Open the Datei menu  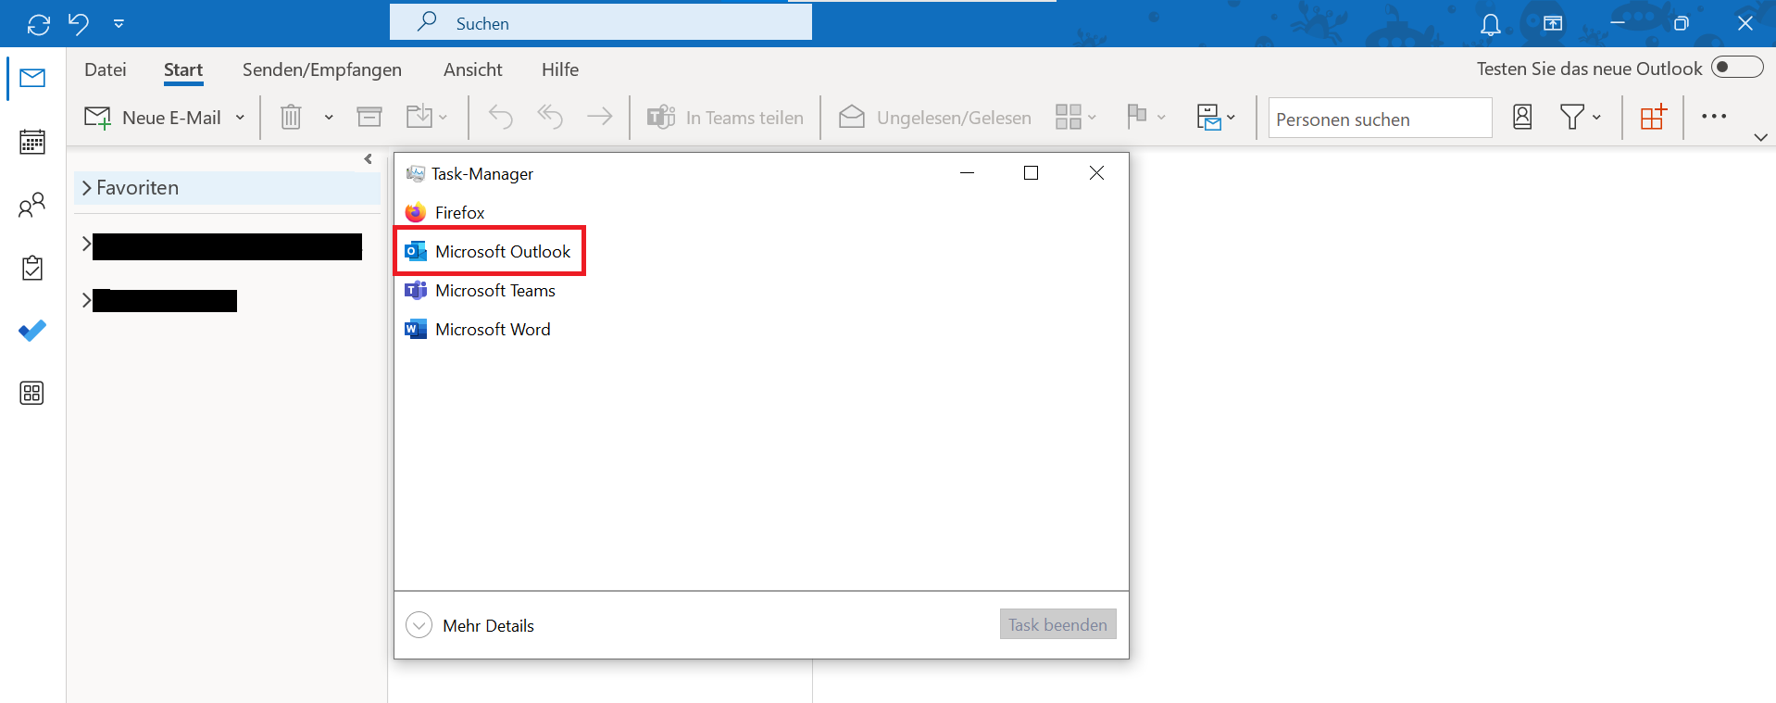point(106,69)
